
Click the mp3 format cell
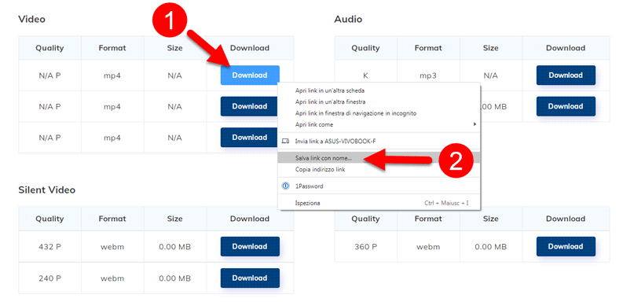[x=428, y=75]
